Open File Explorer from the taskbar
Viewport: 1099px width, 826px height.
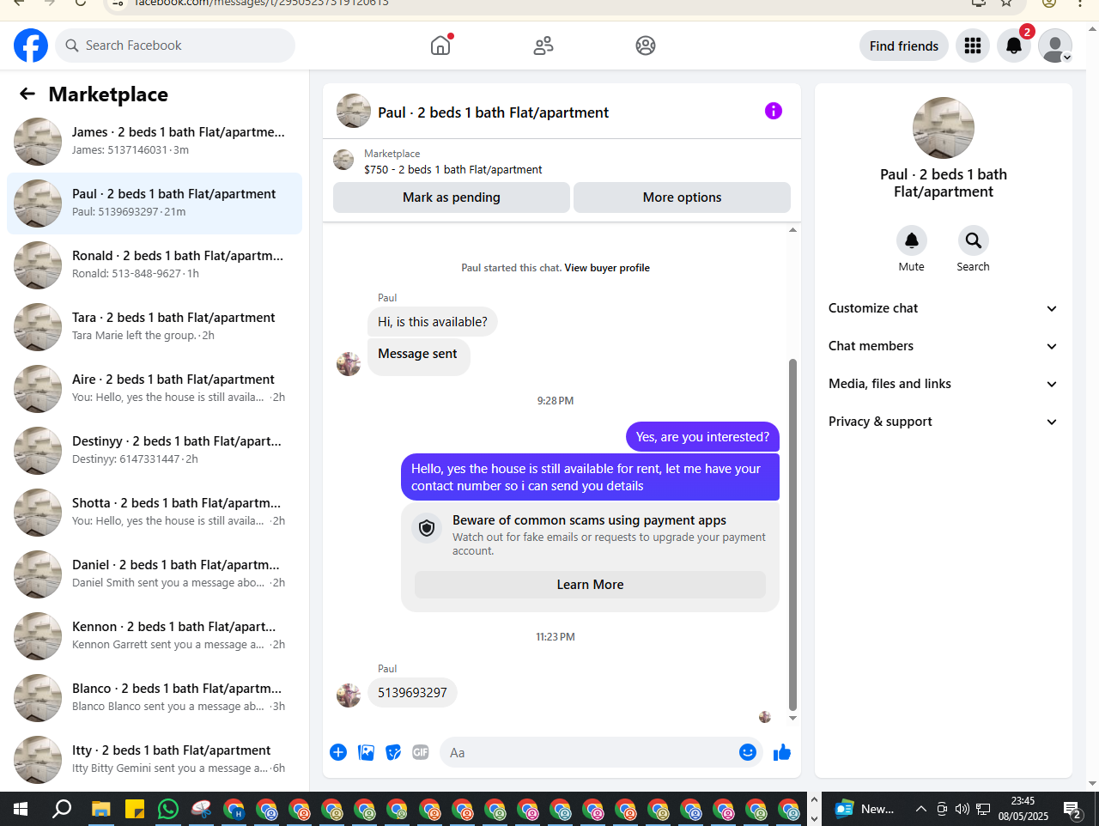tap(101, 809)
